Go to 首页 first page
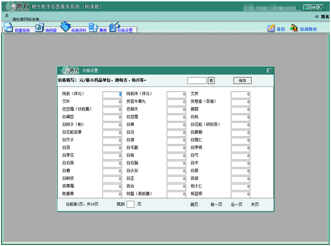This screenshot has width=331, height=246. pyautogui.click(x=194, y=204)
